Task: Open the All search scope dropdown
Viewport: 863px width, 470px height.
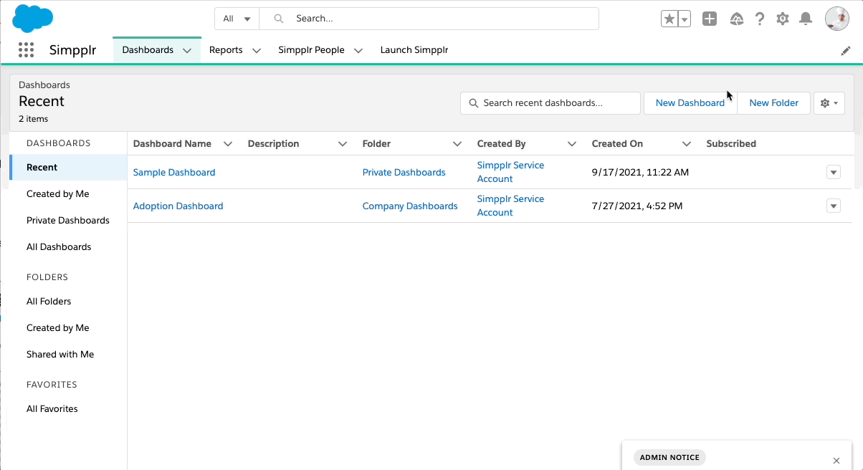Action: pos(237,19)
